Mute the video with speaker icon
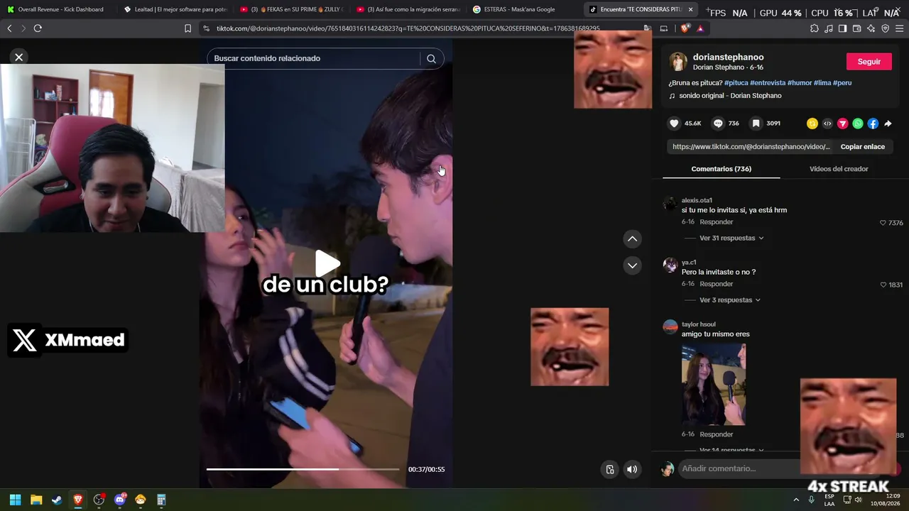 (632, 469)
